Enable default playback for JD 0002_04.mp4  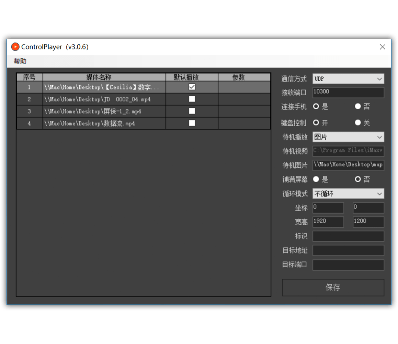click(x=192, y=99)
